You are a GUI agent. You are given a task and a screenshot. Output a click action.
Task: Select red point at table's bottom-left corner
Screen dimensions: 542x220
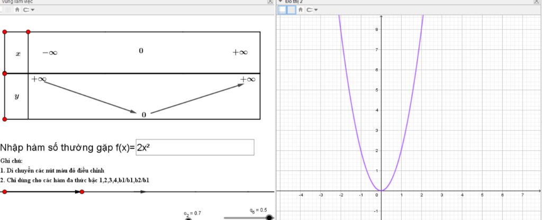(4, 119)
